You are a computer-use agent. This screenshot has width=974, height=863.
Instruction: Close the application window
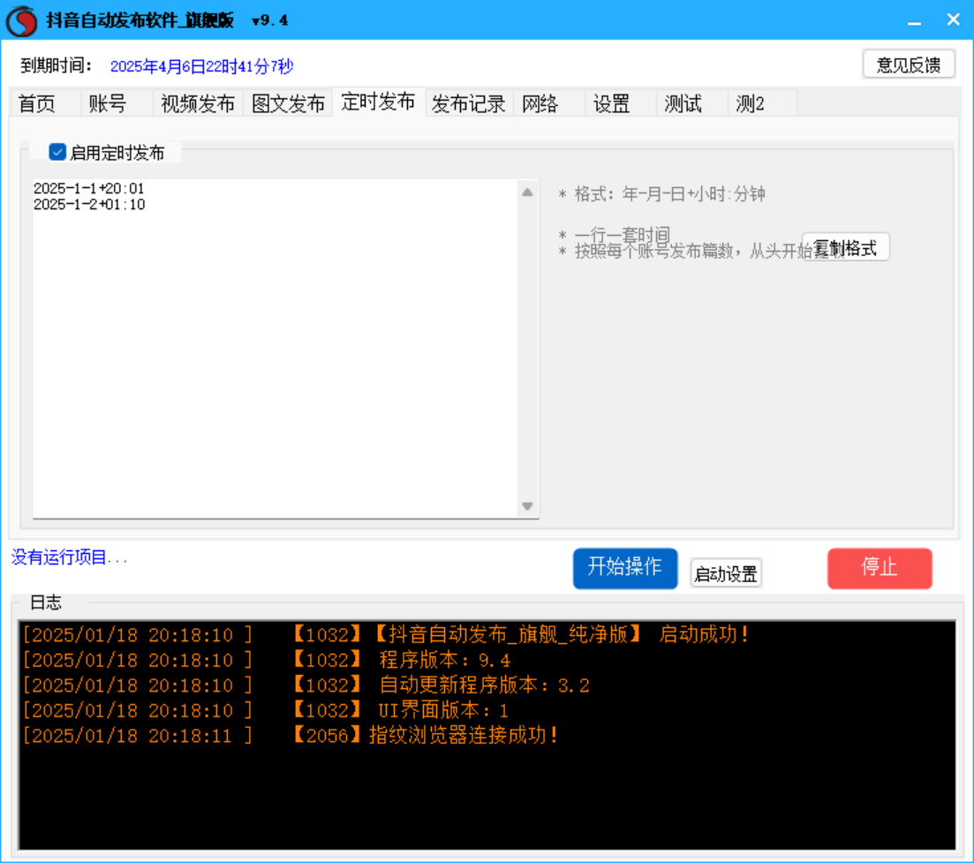point(954,20)
